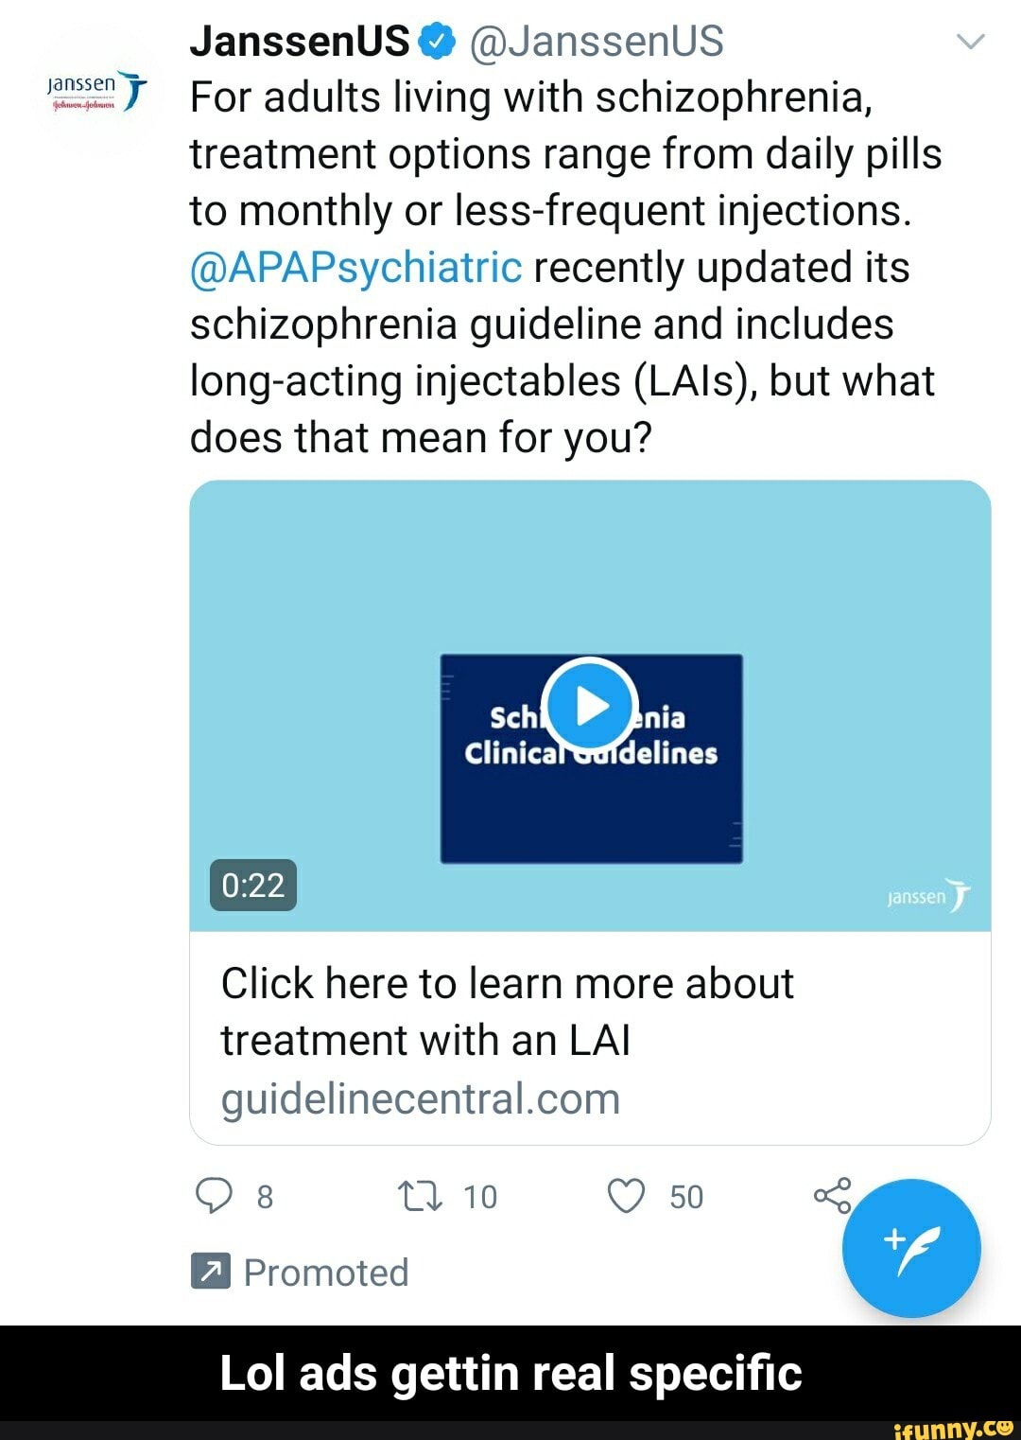The height and width of the screenshot is (1440, 1021).
Task: Tap the share icon under the tweet
Action: (832, 1196)
